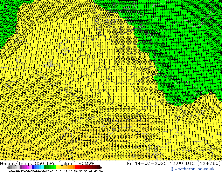Click the '12' label under the colour scale
The width and height of the screenshot is (222, 172).
66,171
